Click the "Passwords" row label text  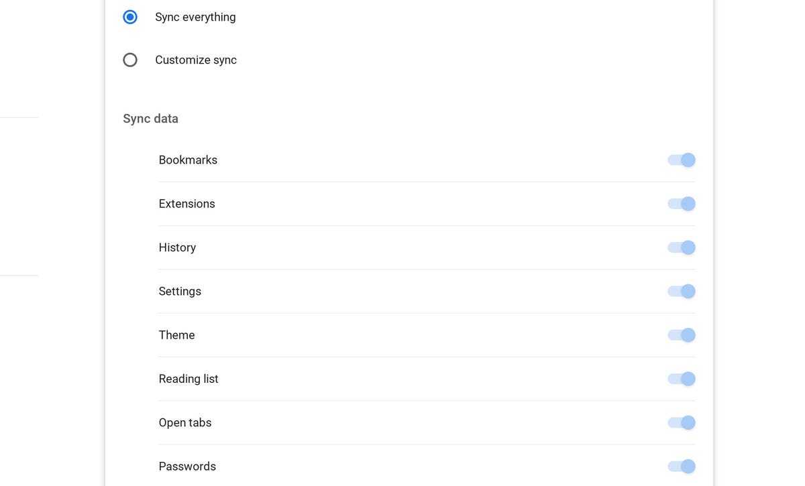(x=187, y=467)
